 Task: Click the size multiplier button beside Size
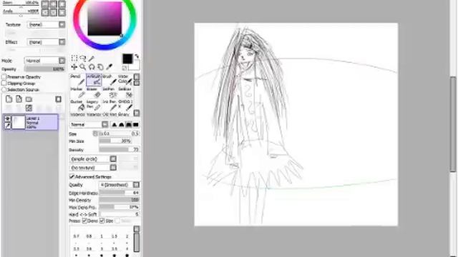pos(95,133)
